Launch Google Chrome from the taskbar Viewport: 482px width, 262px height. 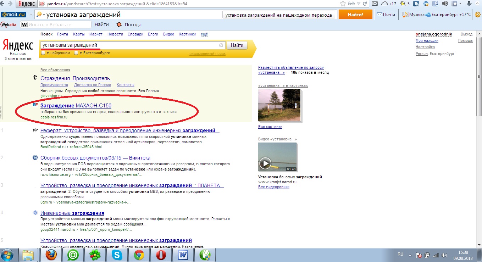tap(139, 255)
